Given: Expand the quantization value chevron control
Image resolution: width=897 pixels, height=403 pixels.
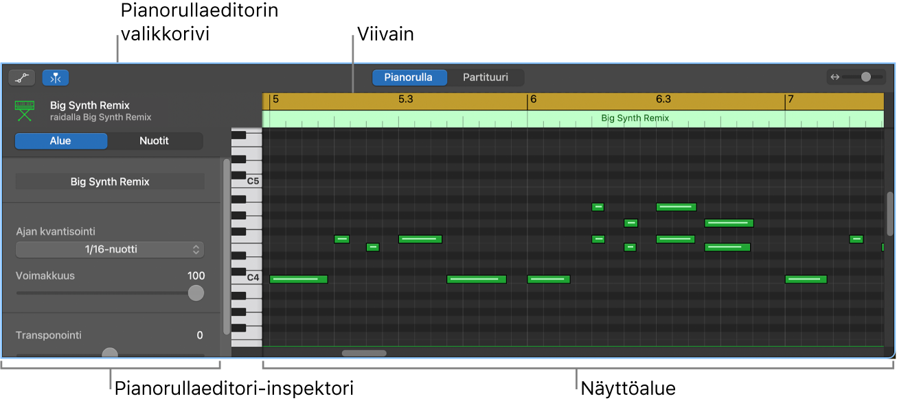Looking at the screenshot, I should click(x=196, y=249).
